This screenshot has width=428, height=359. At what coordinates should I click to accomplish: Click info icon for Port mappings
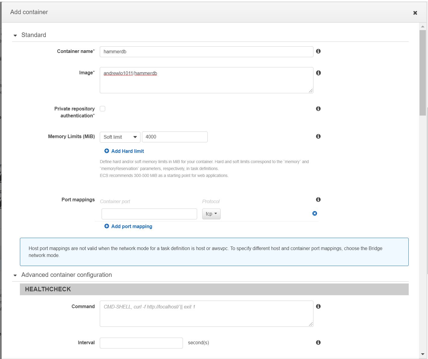pos(318,200)
